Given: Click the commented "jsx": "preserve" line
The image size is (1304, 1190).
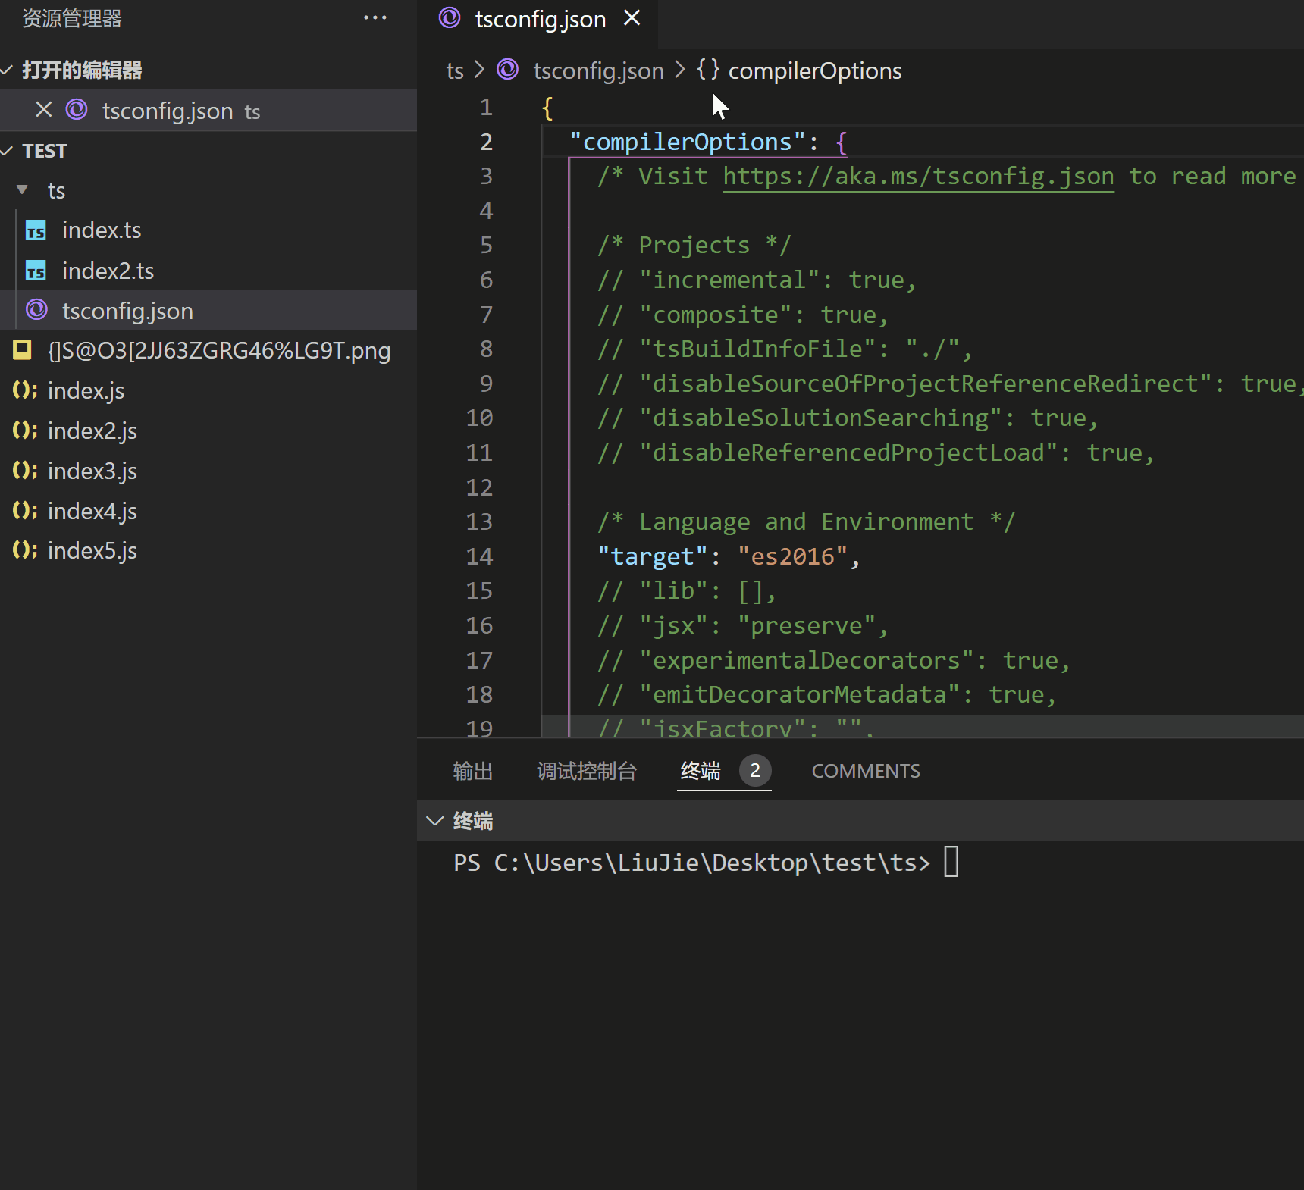Looking at the screenshot, I should point(743,625).
